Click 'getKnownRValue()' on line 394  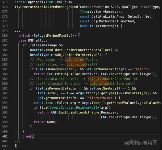pos(122,103)
